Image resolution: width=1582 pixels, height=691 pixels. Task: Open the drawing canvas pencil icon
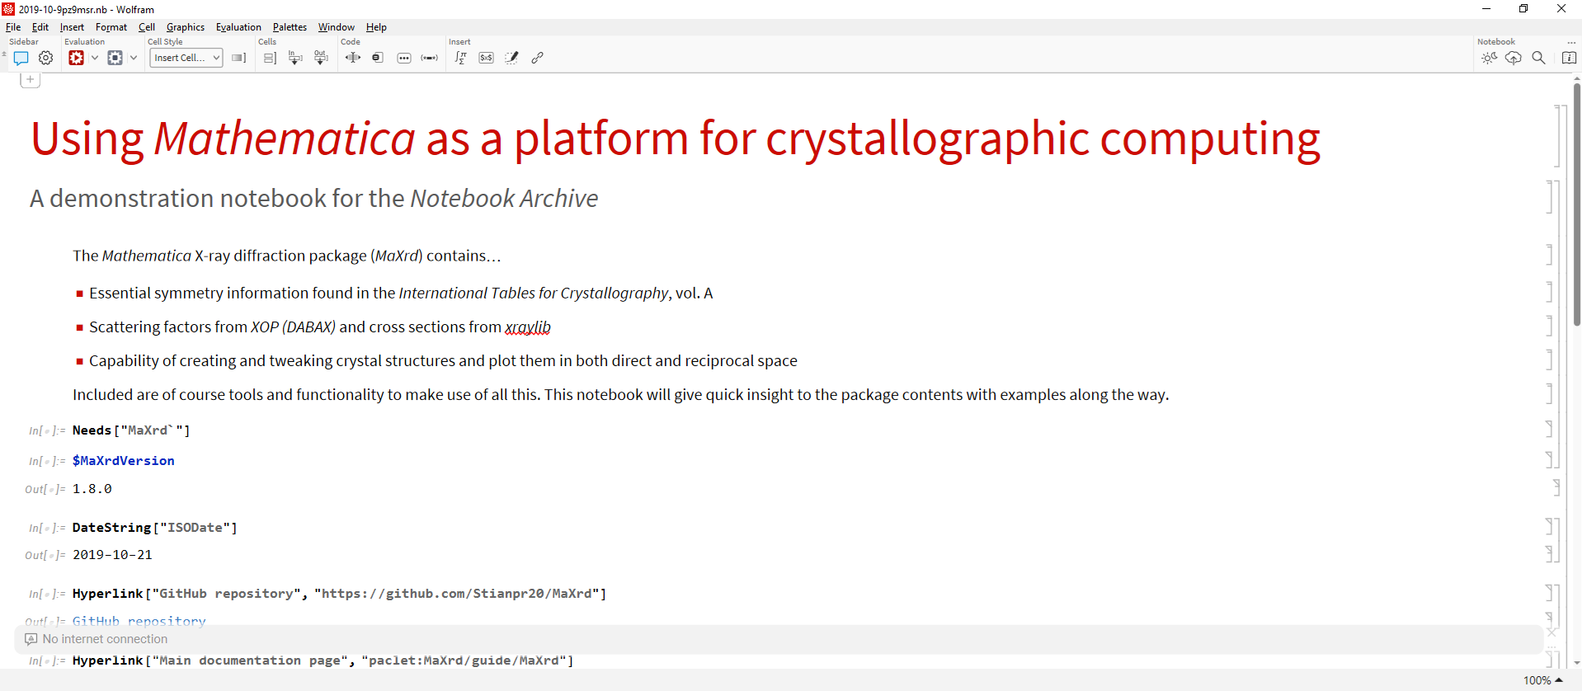[x=512, y=58]
